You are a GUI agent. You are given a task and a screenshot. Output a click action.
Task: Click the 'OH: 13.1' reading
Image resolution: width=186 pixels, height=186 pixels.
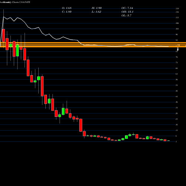pyautogui.click(x=127, y=12)
